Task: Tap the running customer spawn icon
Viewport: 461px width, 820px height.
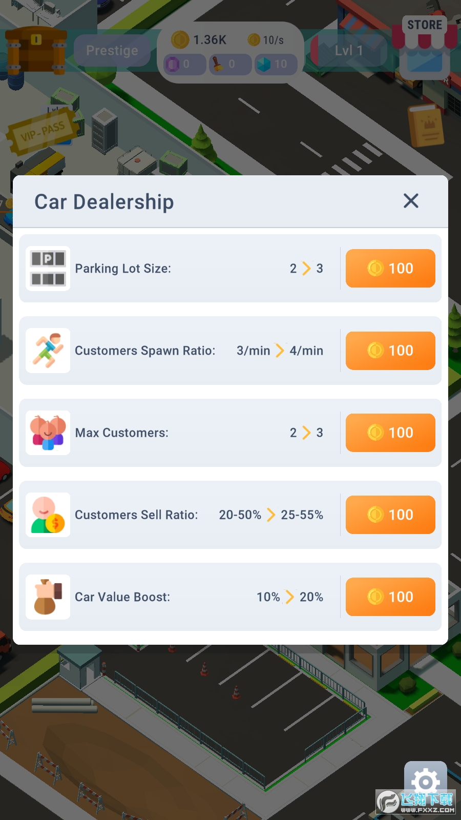Action: 48,351
